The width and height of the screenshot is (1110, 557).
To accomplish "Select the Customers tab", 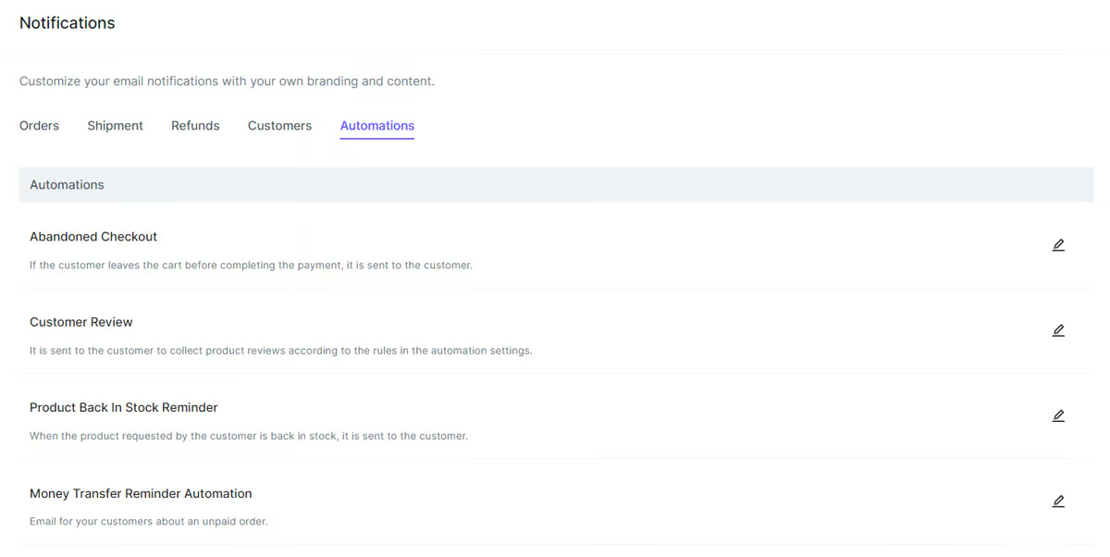I will pos(279,126).
